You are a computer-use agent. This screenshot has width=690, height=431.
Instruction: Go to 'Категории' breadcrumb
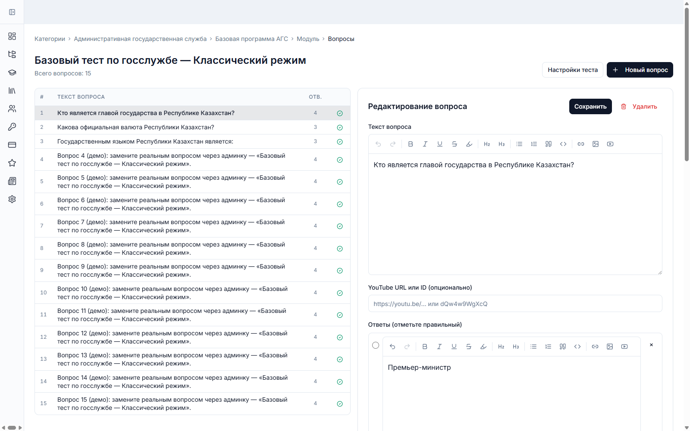coord(50,39)
